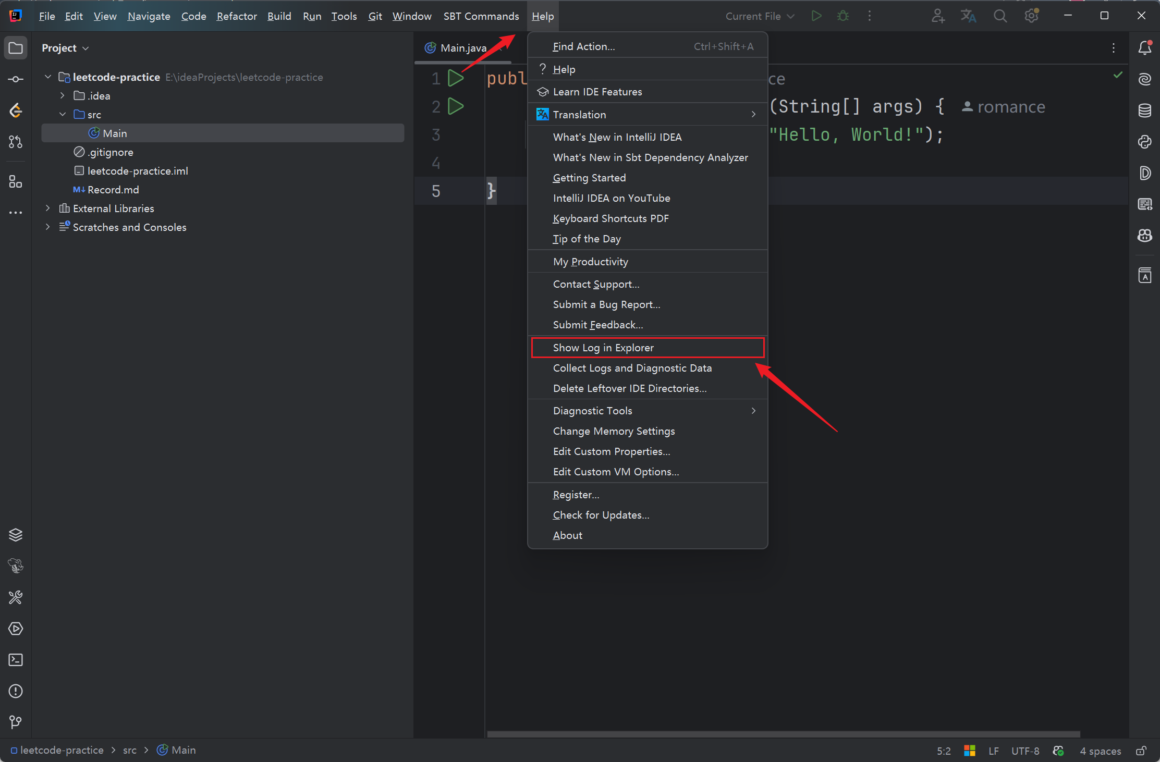
Task: Open Pull Requests tool window icon
Action: click(x=16, y=142)
